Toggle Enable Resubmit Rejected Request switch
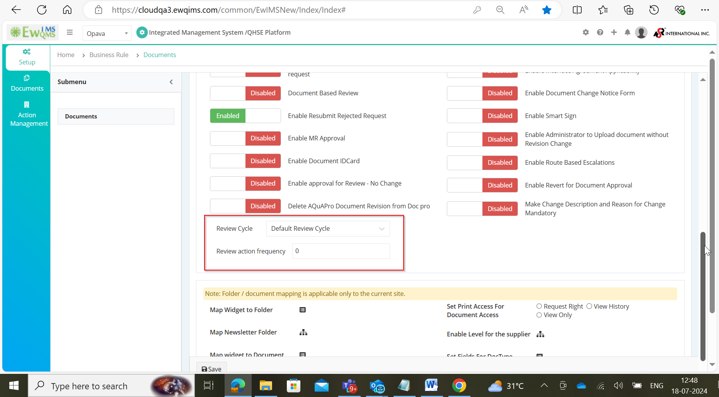 click(x=245, y=116)
